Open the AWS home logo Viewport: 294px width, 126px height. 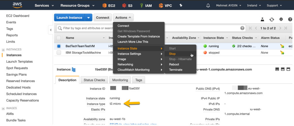(x=17, y=5)
